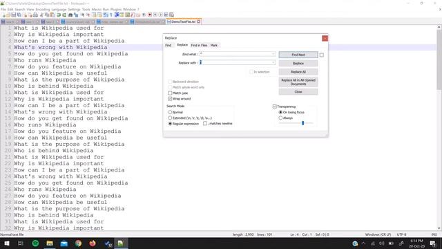Click the Save All toolbar icon
The height and width of the screenshot is (249, 442).
(19, 15)
